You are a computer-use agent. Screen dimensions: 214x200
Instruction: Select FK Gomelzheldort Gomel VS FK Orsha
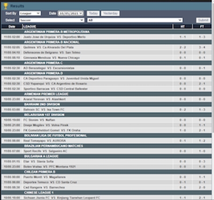coord(106,130)
